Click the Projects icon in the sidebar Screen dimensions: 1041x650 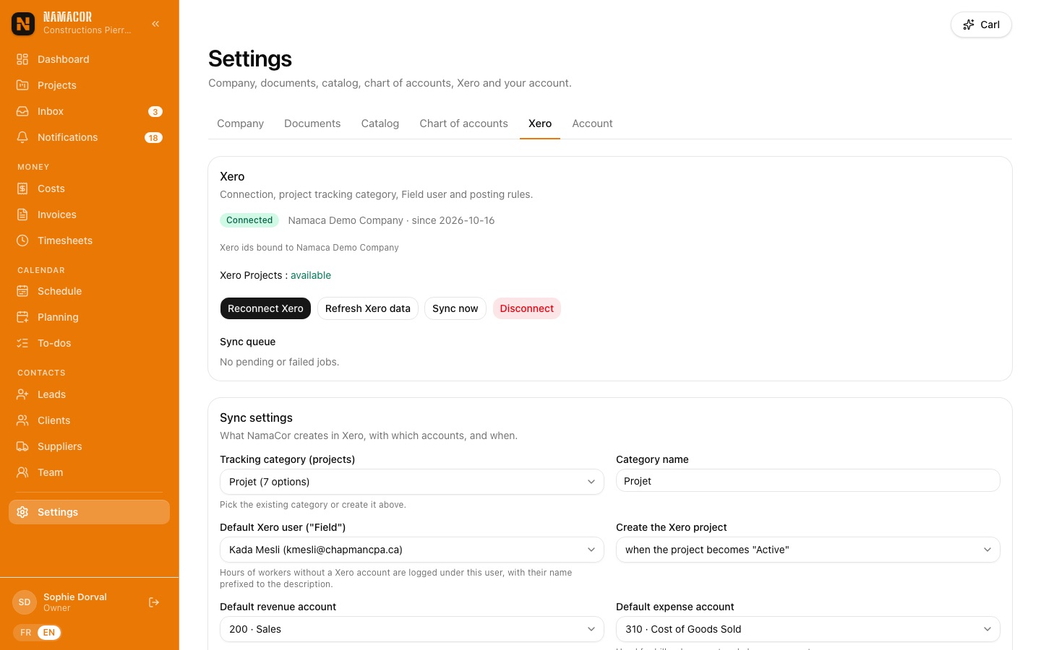pyautogui.click(x=22, y=85)
